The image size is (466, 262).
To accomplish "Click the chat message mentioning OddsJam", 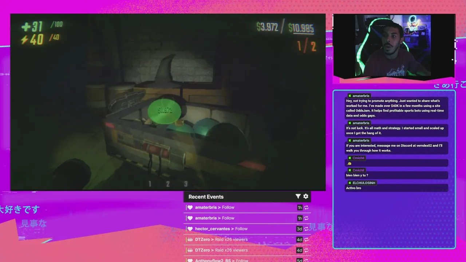I will point(396,108).
